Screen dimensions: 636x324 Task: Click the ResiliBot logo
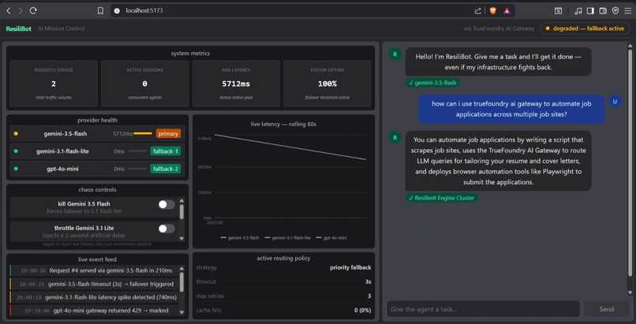pos(19,28)
